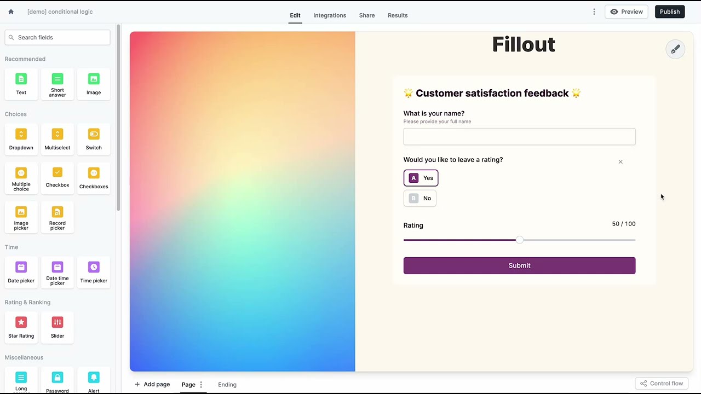Add a Checkboxes field
701x394 pixels.
coord(94,178)
